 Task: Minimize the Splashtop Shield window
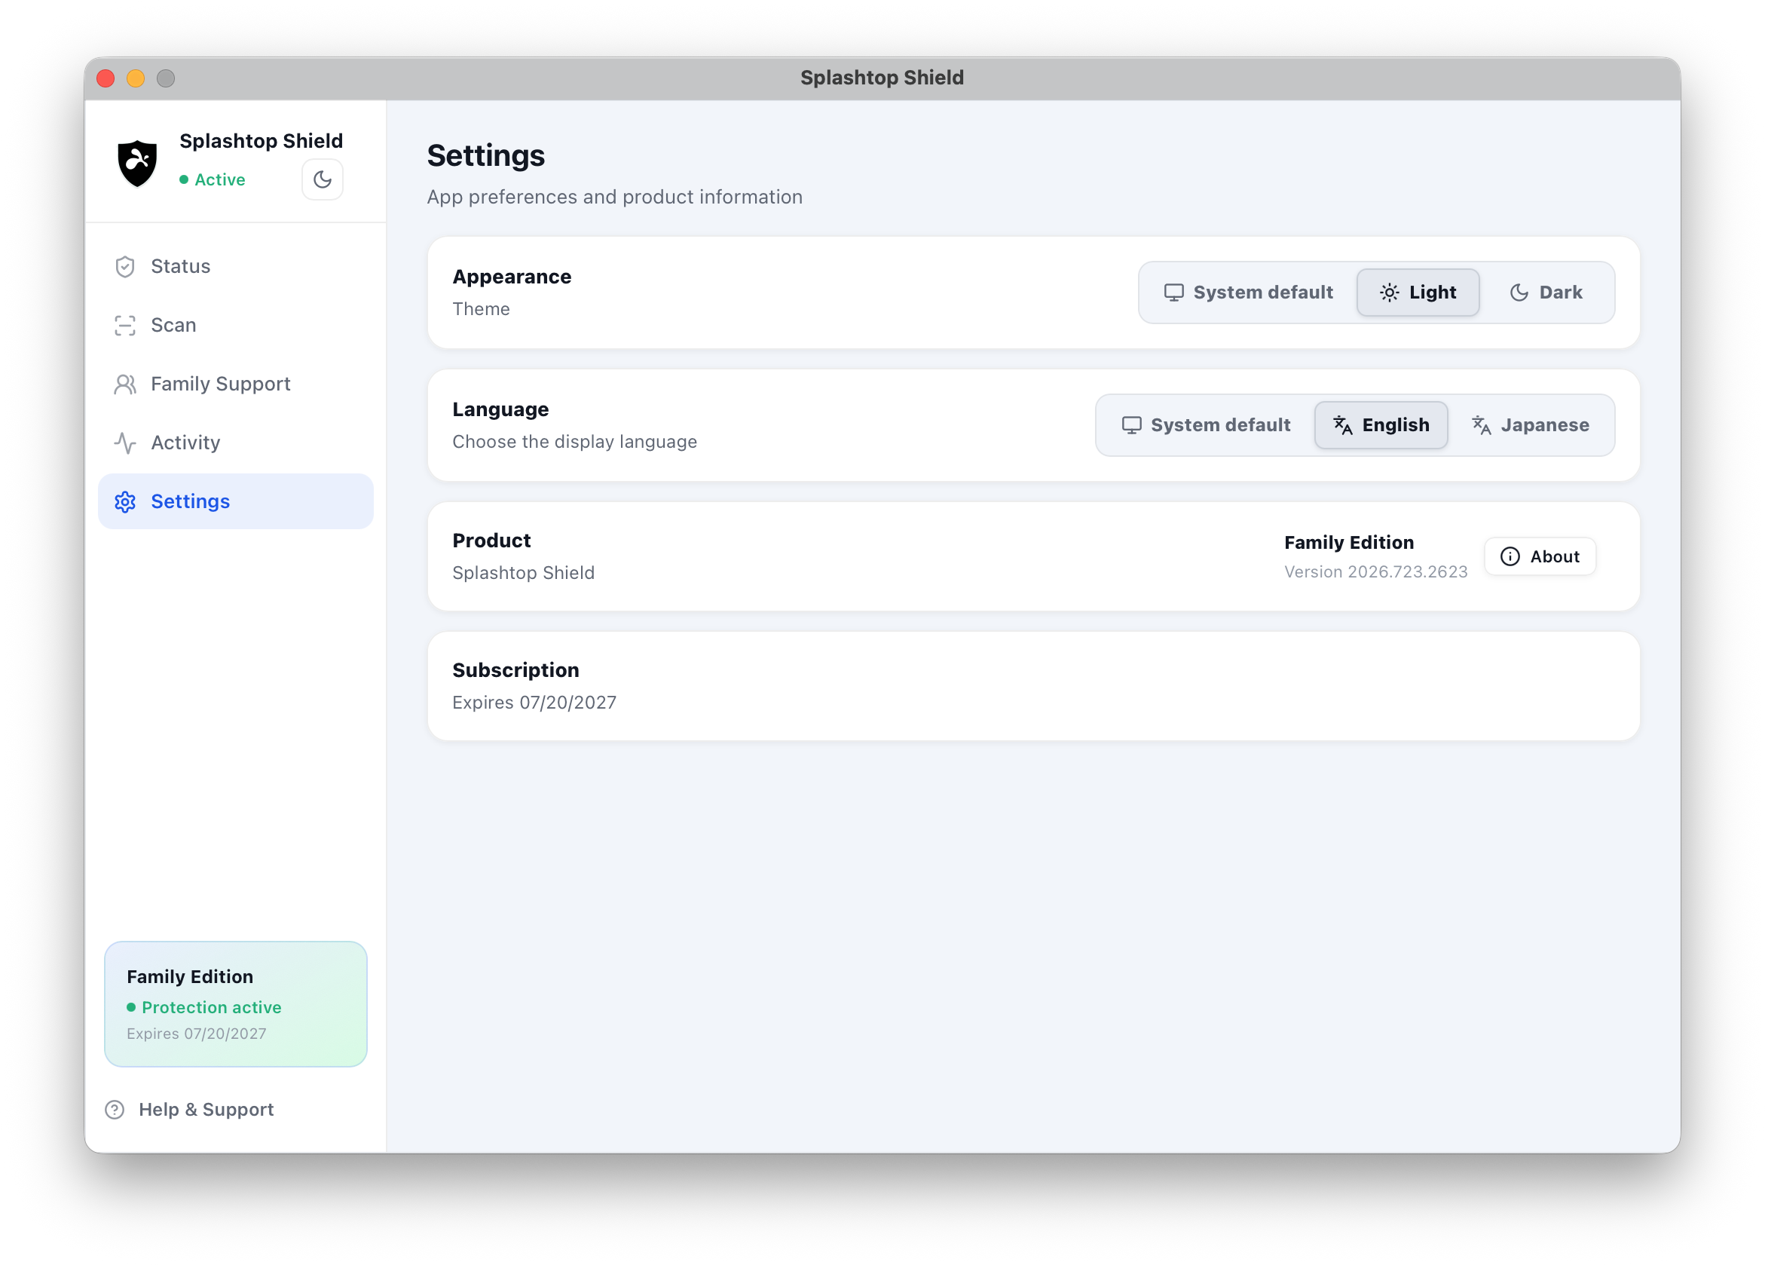click(136, 78)
